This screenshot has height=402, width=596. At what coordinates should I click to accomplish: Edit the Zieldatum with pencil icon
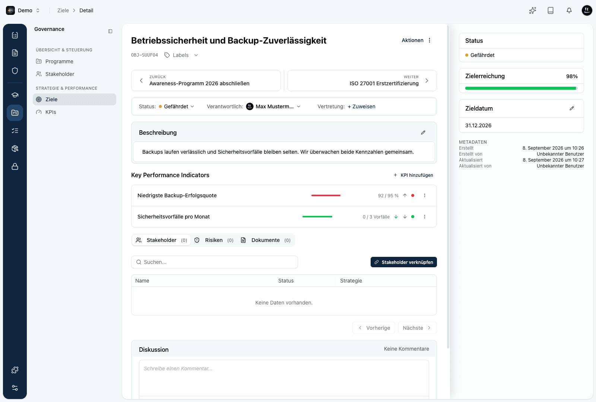572,108
